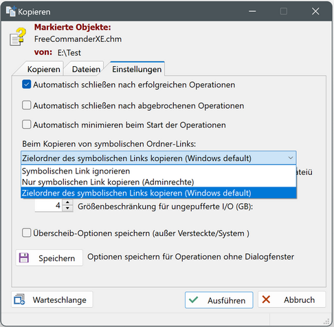Increase the unbuffered I/O size limit
This screenshot has width=334, height=327.
pos(67,202)
